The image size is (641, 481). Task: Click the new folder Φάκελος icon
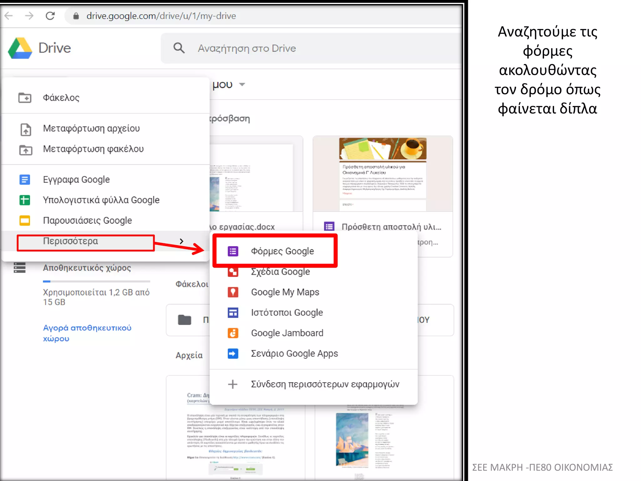pos(25,98)
